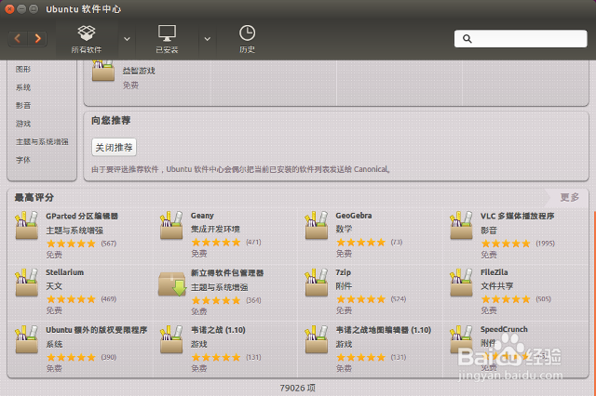Click the search input field
This screenshot has width=596, height=396.
click(x=521, y=39)
